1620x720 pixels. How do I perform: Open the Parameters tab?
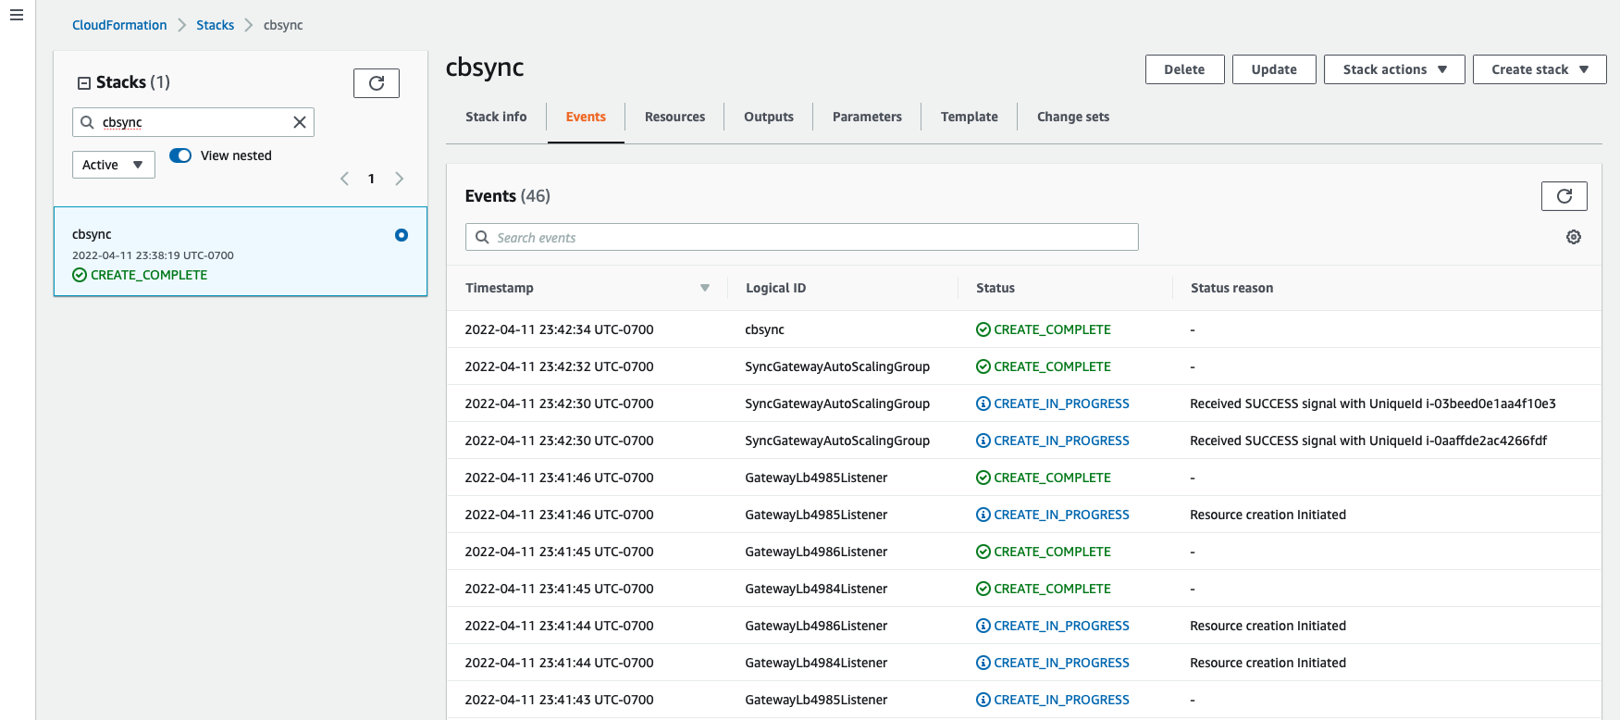867,117
